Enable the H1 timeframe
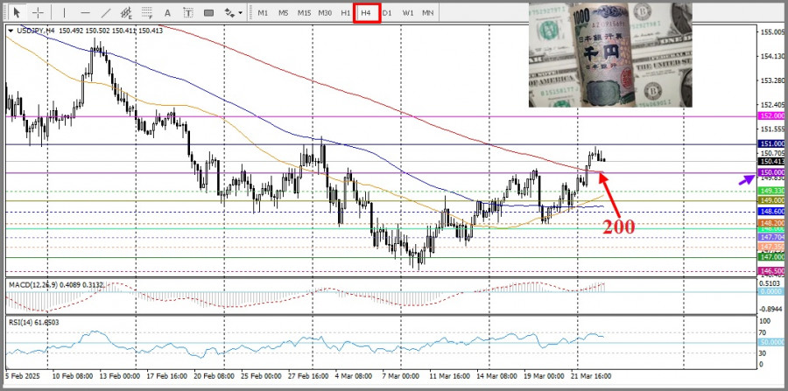 click(x=346, y=13)
